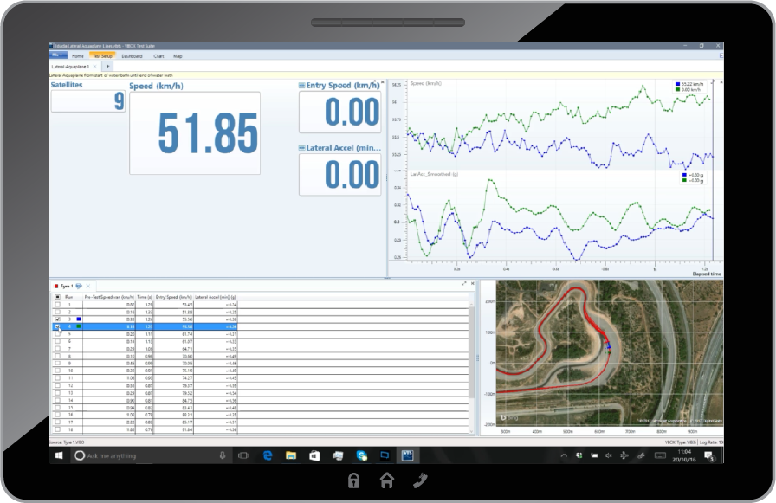
Task: Tick the checkbox for run 1
Action: [58, 305]
